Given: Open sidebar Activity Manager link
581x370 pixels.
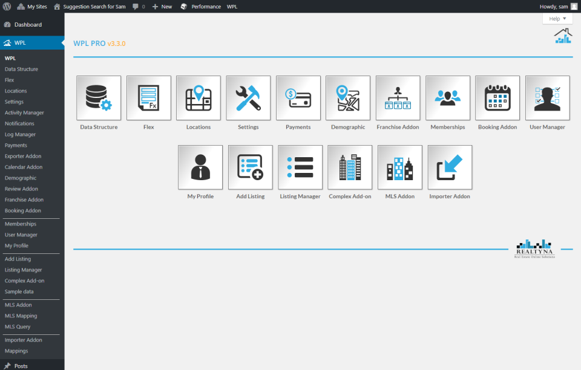Looking at the screenshot, I should click(24, 112).
